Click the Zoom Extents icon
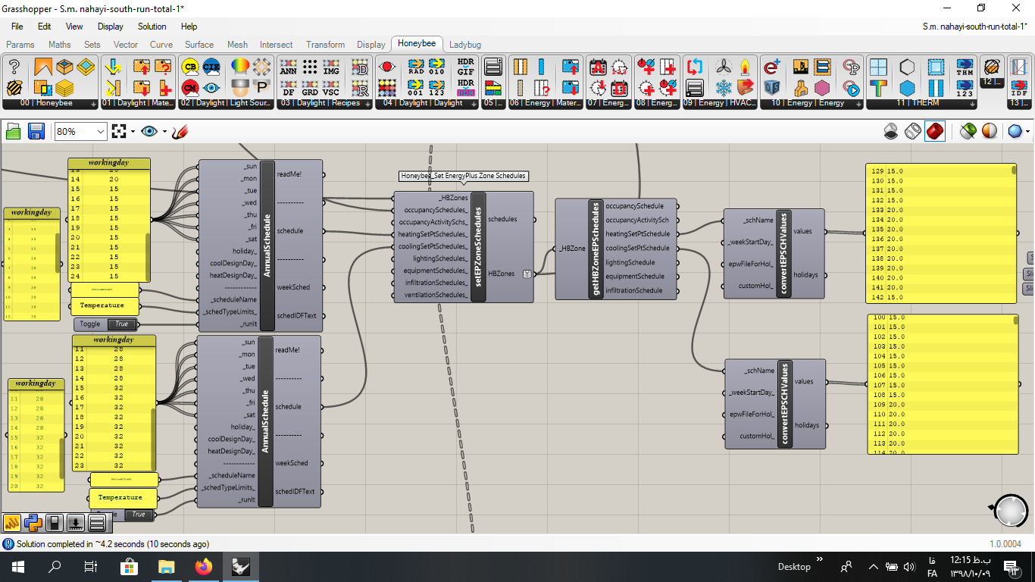This screenshot has width=1035, height=582. point(119,132)
